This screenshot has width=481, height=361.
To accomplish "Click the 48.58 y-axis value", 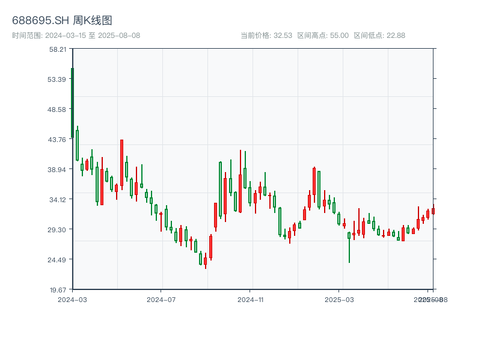I will (57, 110).
